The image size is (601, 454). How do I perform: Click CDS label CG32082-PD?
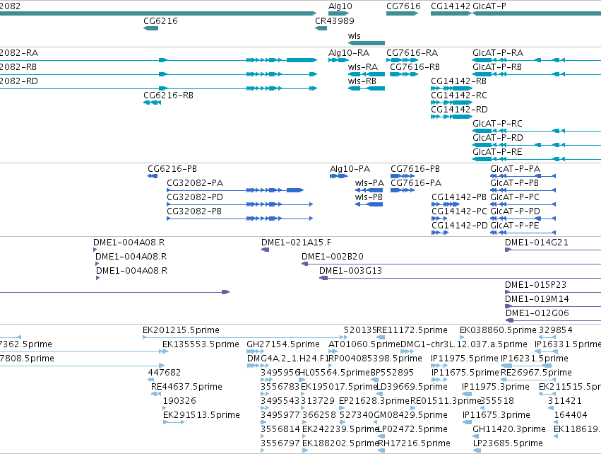point(195,197)
